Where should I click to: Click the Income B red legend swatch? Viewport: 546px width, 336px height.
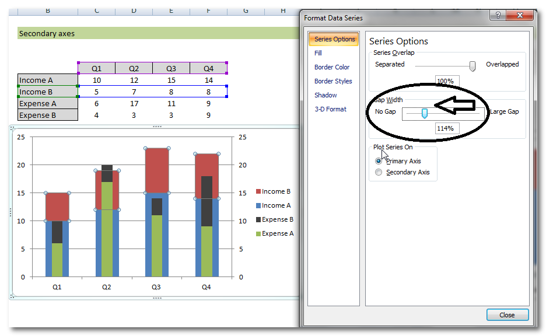(x=258, y=192)
